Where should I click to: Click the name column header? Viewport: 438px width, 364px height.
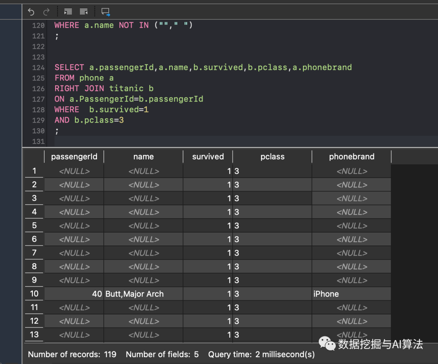(143, 157)
